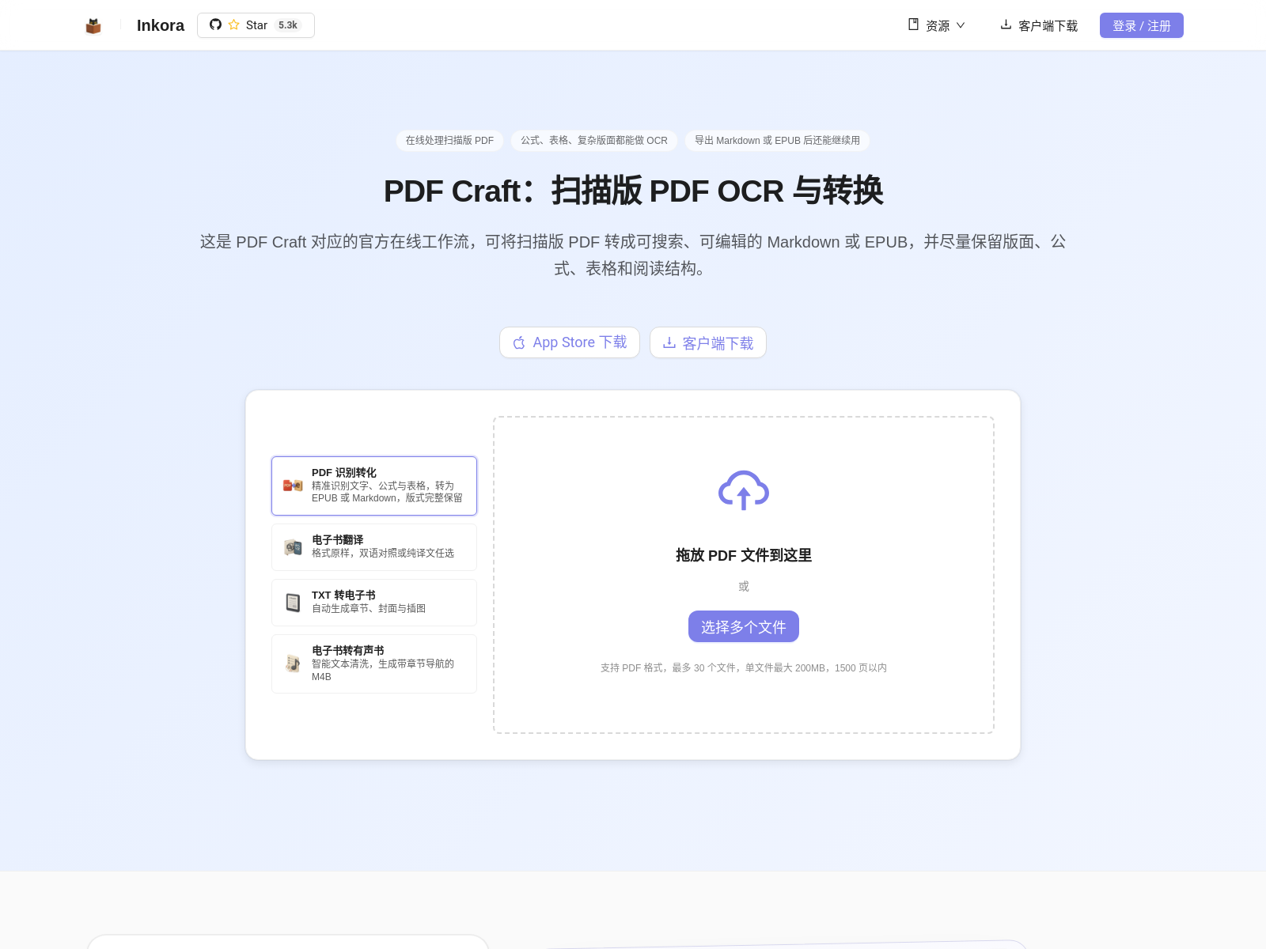Click the TXT 转电子书 tablet icon
1266x949 pixels.
[293, 603]
